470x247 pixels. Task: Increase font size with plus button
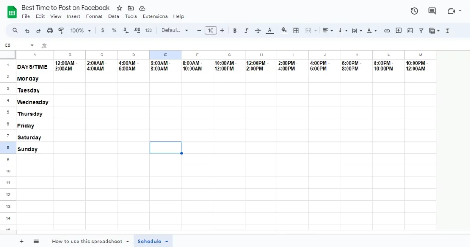(222, 31)
